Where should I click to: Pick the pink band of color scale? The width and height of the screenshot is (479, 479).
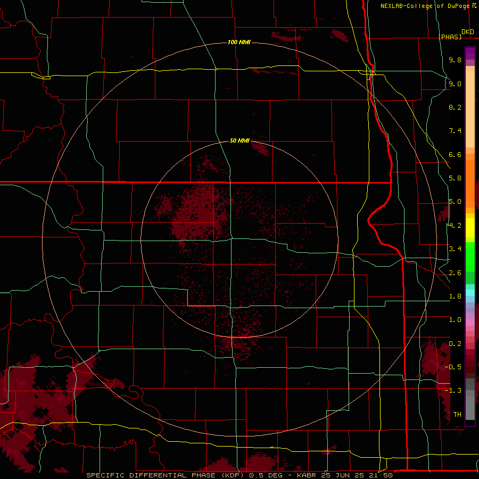(470, 323)
